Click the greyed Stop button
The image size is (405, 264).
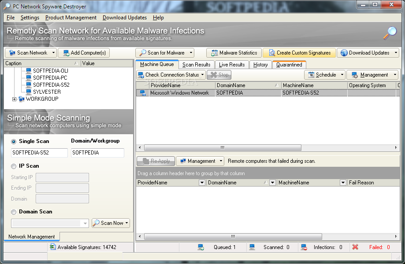[x=219, y=75]
